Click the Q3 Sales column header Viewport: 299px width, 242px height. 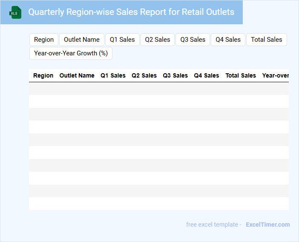point(175,75)
